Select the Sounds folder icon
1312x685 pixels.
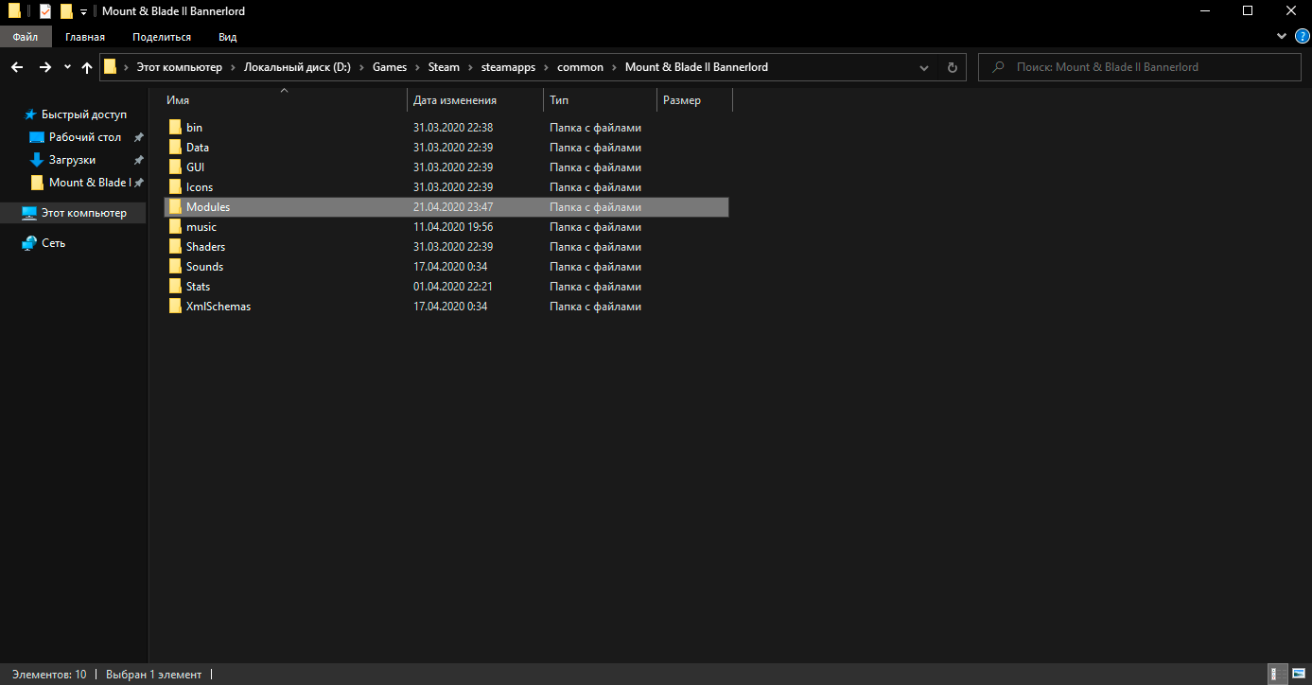pyautogui.click(x=175, y=266)
